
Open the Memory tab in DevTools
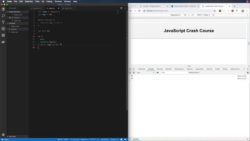coord(189,69)
